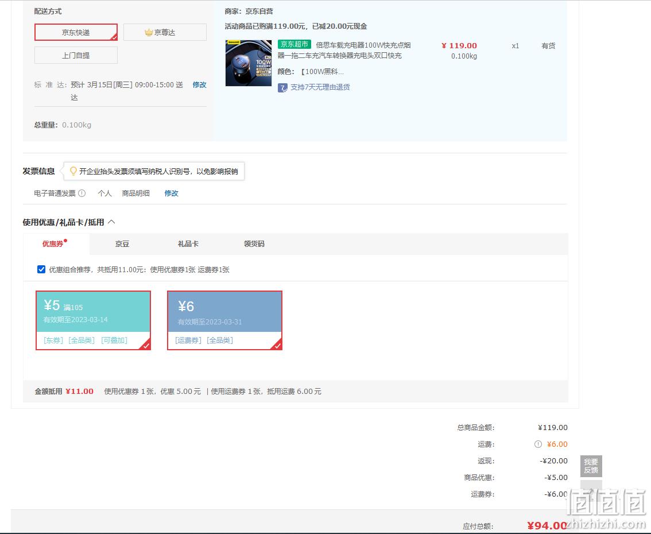Switch to the 领货码 tab

point(254,244)
